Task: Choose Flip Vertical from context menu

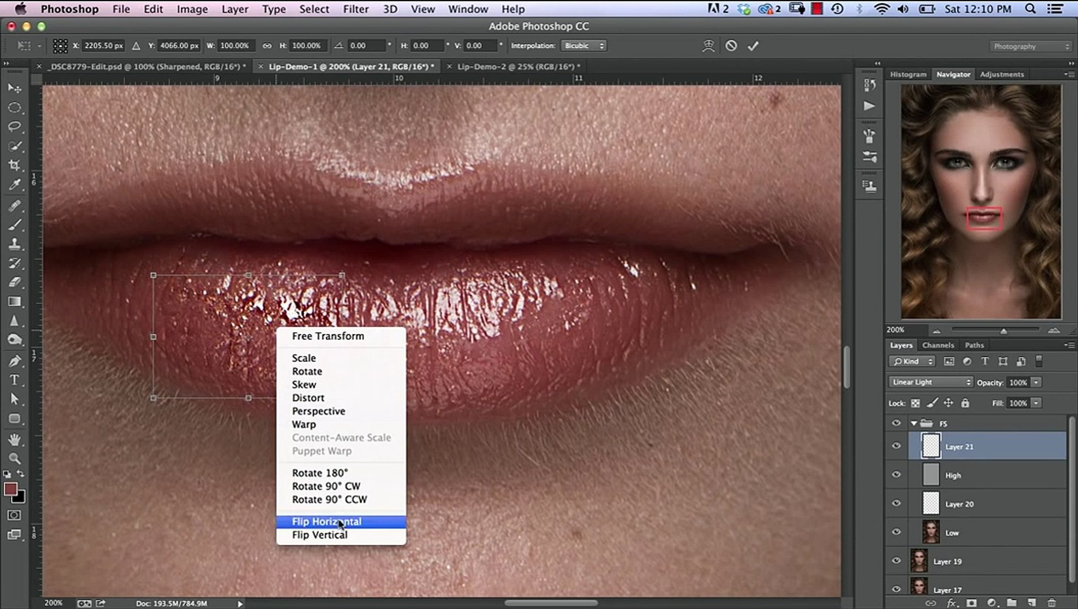Action: (319, 535)
